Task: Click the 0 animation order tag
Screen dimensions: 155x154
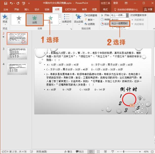Action: pos(132,105)
